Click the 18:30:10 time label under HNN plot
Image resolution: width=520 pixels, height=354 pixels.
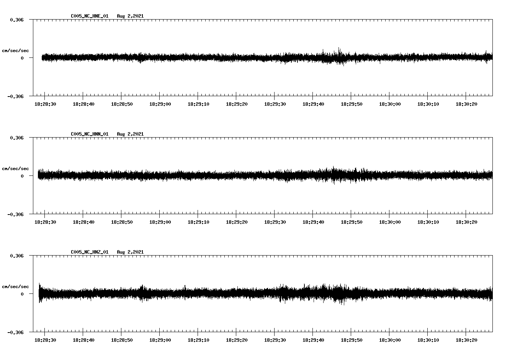pos(428,222)
